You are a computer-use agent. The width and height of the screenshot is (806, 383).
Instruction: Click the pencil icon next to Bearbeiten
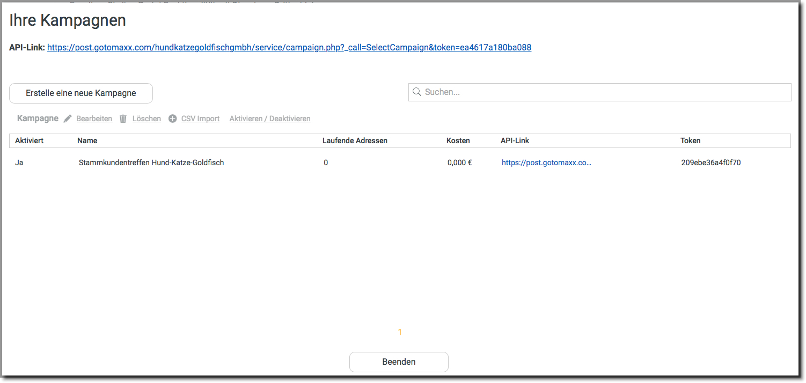point(68,119)
